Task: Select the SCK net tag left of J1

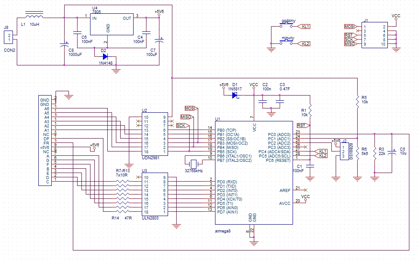Action: point(350,40)
